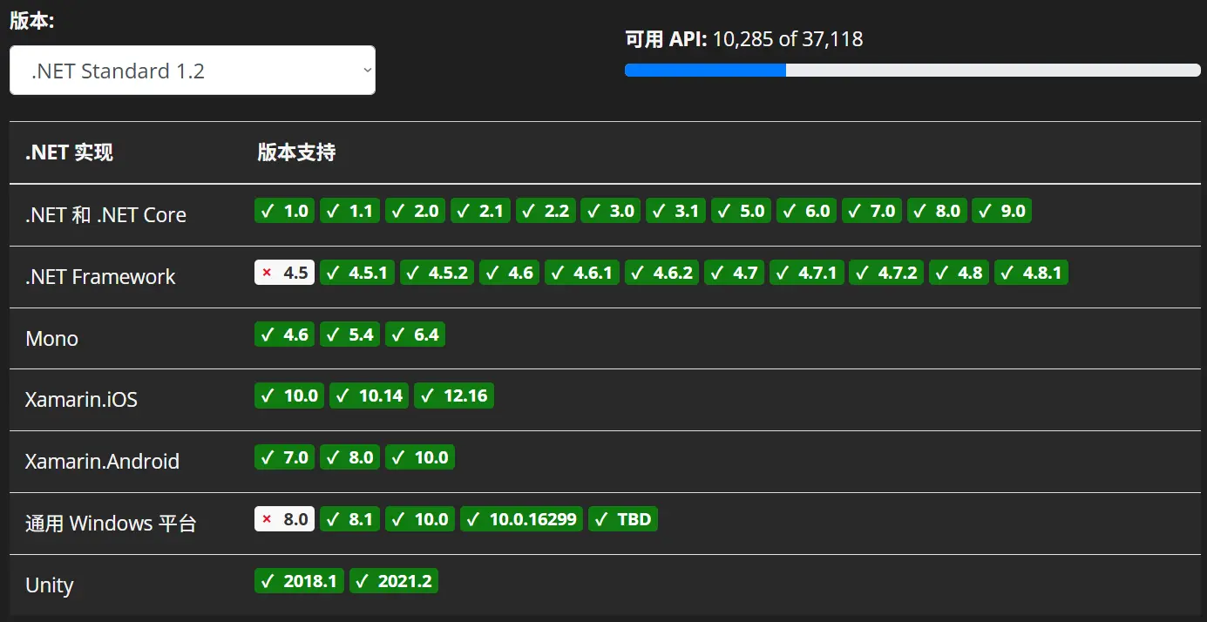
Task: Select the Unity 2021.2 version badge
Action: click(394, 581)
